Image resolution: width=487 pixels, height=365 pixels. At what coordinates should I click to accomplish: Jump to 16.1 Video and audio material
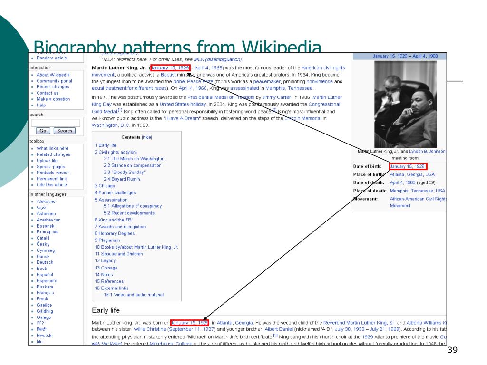[x=134, y=295]
